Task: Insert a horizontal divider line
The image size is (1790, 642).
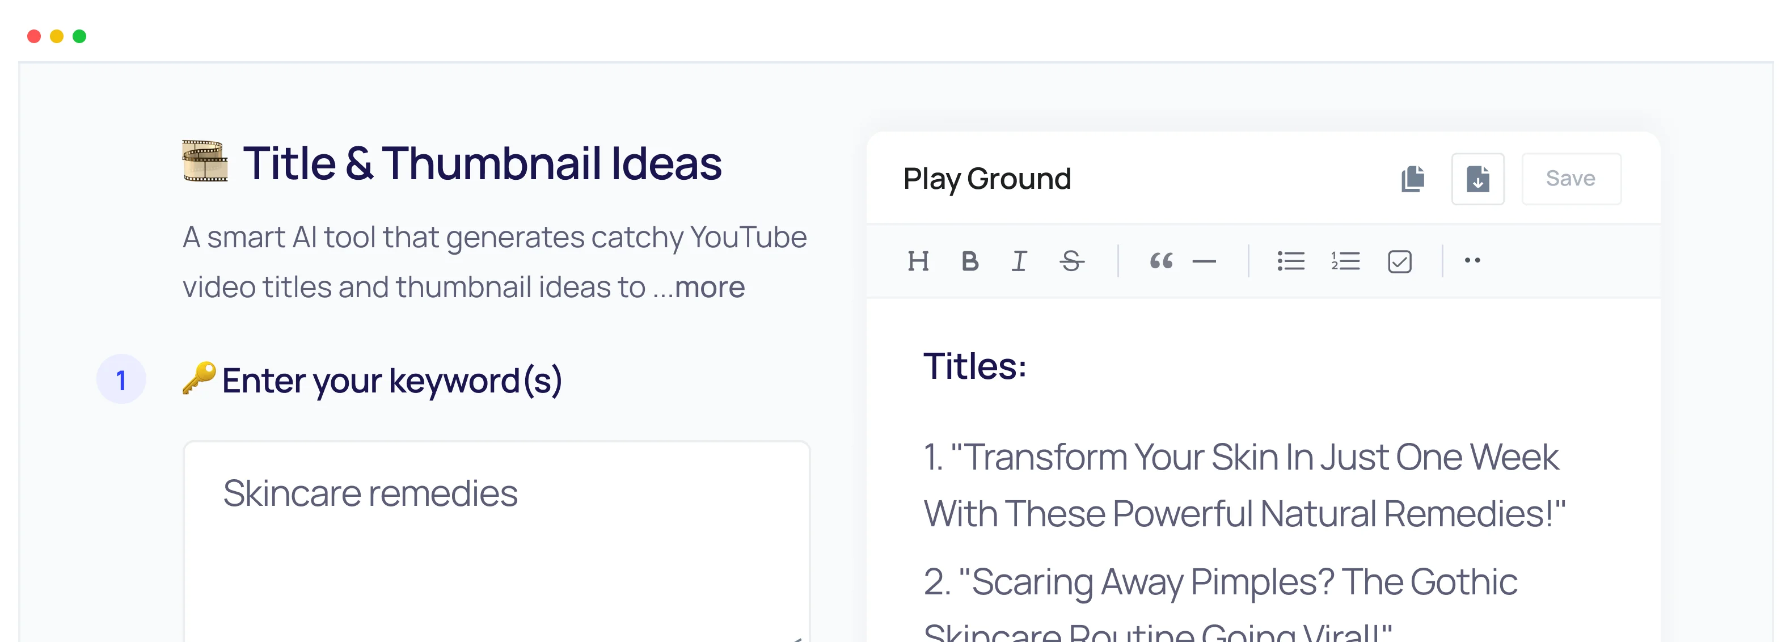Action: coord(1205,261)
